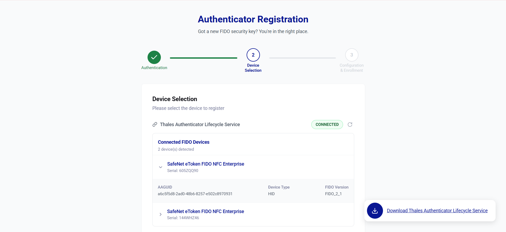Open Download Thales Authenticator Lifecycle Service link

click(437, 211)
